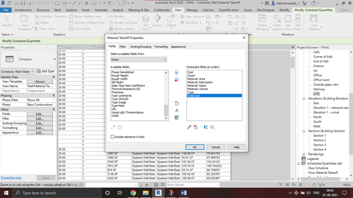Open the File menu
This screenshot has width=353, height=198.
click(x=6, y=10)
